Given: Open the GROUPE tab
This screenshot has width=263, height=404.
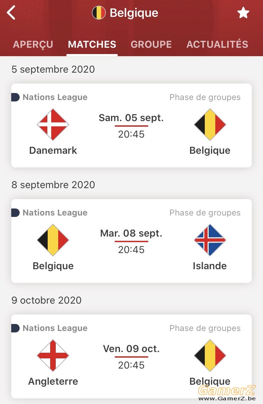Looking at the screenshot, I should point(151,44).
